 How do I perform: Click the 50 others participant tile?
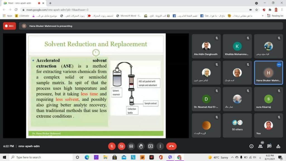click(237, 126)
